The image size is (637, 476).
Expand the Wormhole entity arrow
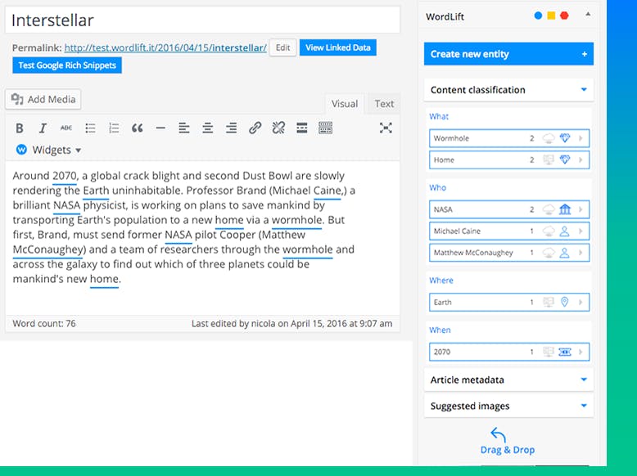(x=581, y=138)
